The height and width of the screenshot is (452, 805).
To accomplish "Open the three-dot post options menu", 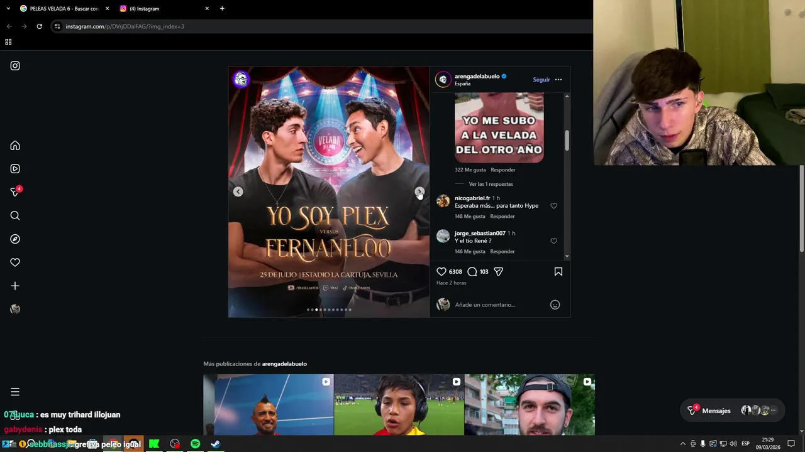I will (558, 80).
